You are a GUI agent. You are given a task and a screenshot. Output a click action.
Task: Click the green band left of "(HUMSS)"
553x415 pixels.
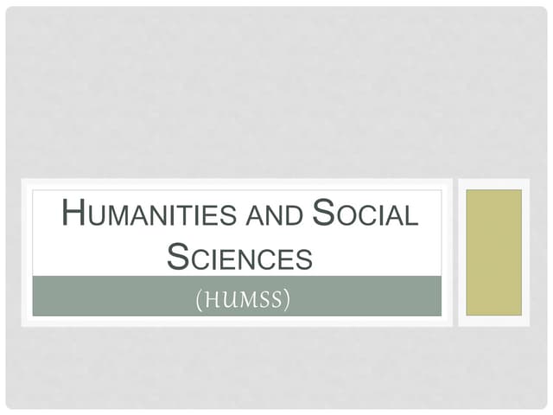(x=112, y=297)
